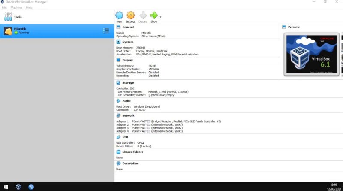Viewport: 343px width, 191px height.
Task: Open the Storage section heading link
Action: click(x=128, y=83)
